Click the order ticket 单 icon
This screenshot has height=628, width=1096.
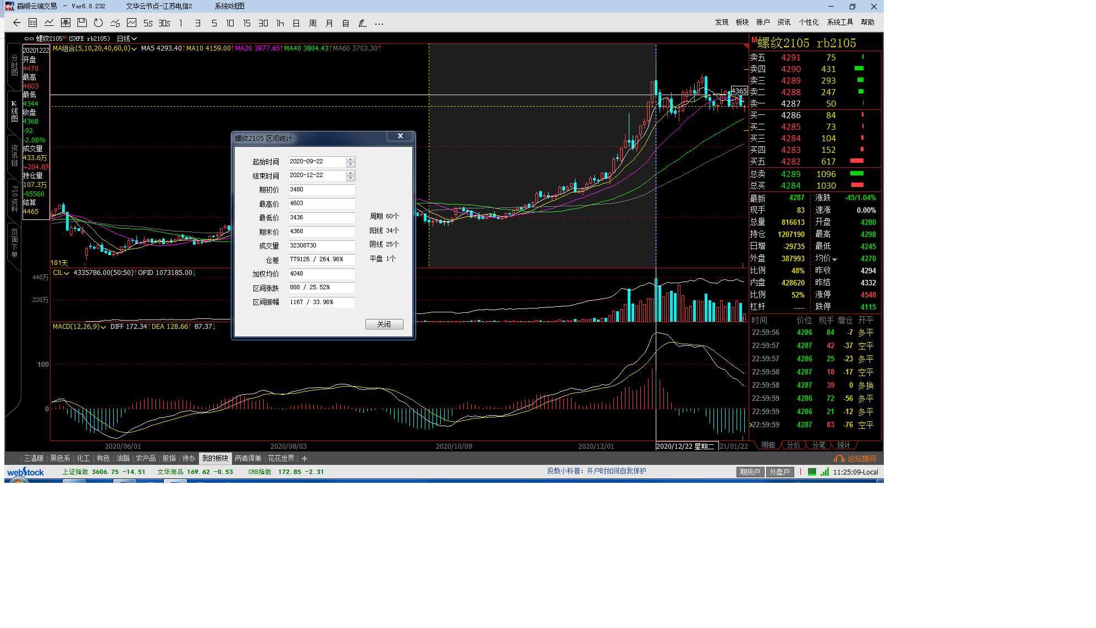coord(65,23)
